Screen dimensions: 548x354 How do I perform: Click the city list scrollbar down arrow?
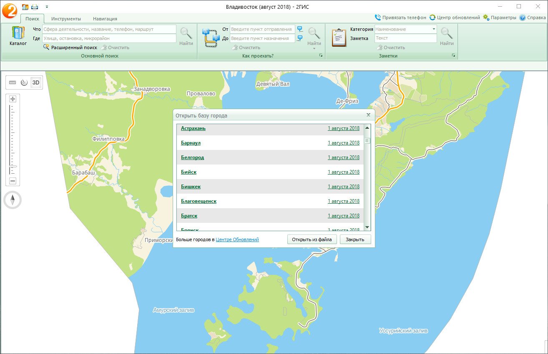[367, 227]
